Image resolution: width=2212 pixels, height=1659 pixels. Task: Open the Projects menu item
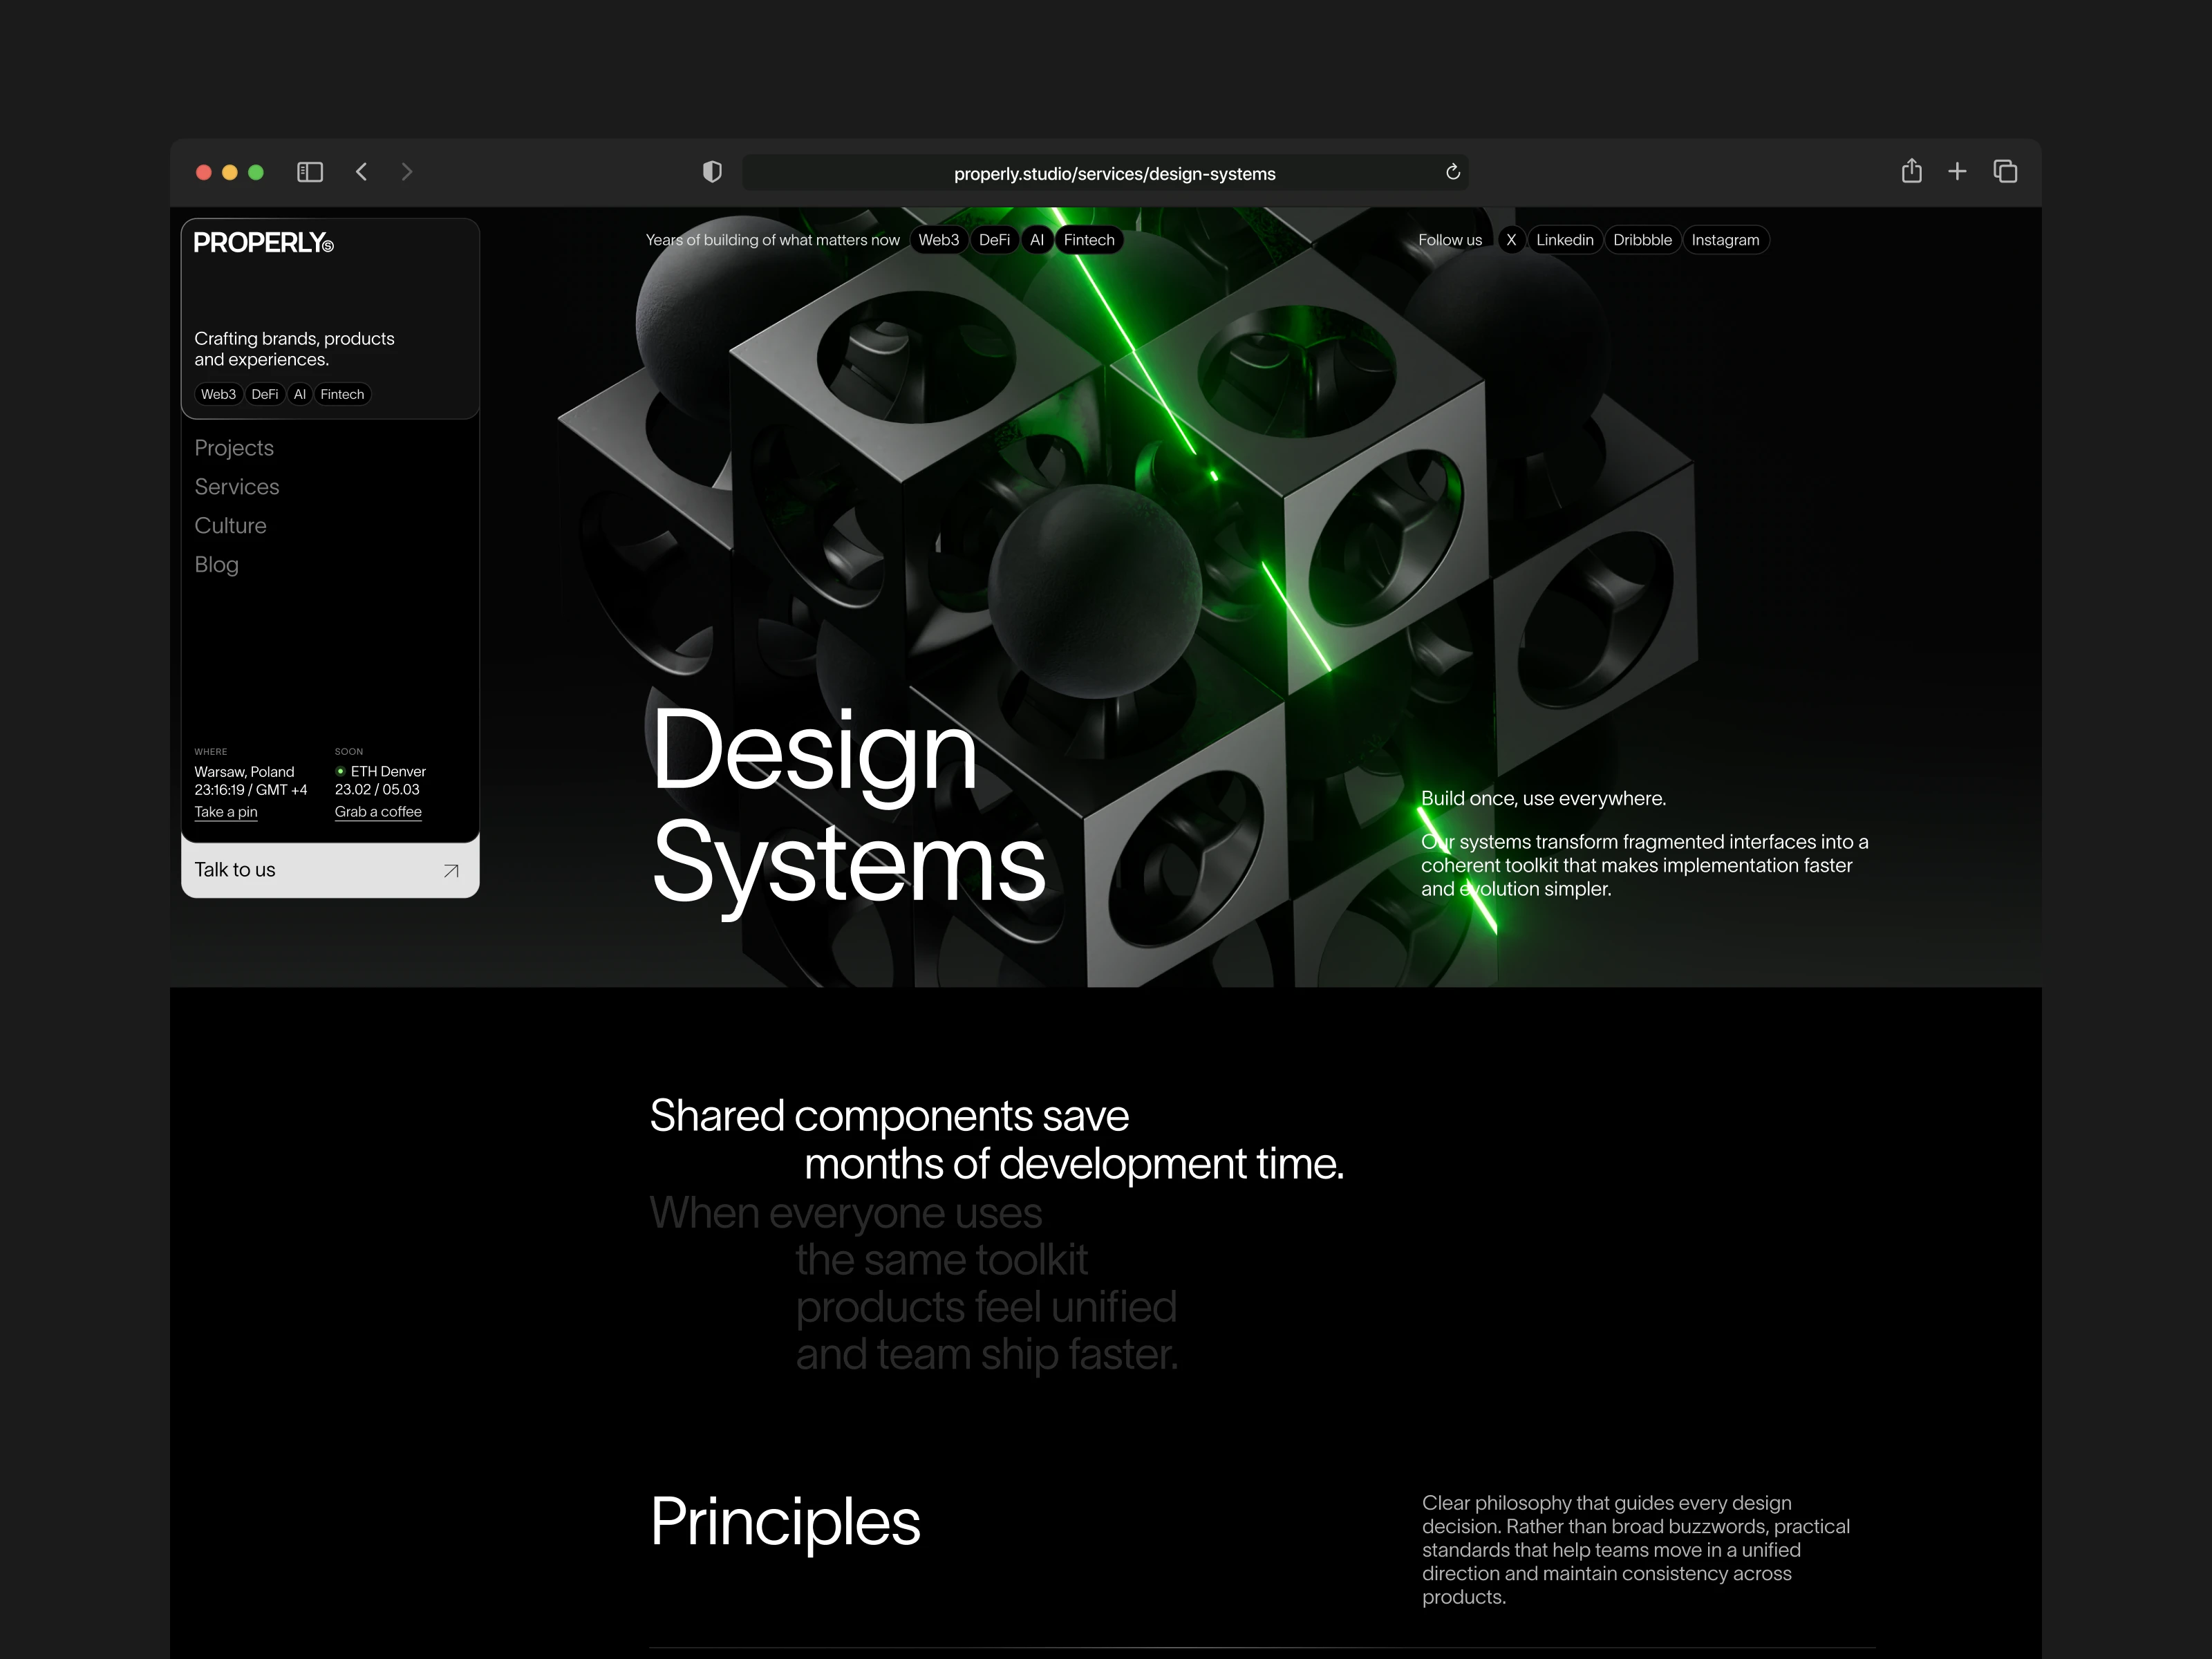tap(234, 448)
